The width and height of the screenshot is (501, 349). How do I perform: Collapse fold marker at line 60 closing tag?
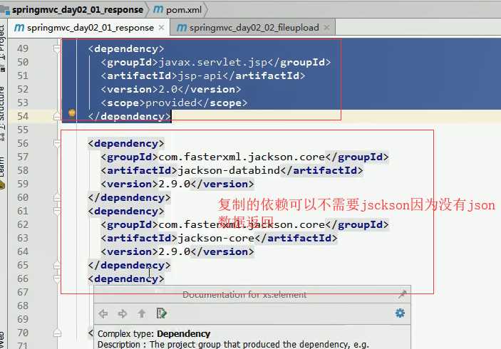click(x=57, y=198)
